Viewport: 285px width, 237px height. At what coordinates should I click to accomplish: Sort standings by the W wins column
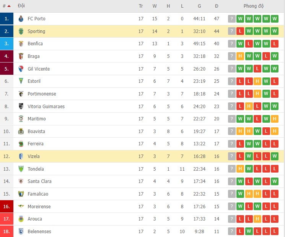[x=155, y=6]
